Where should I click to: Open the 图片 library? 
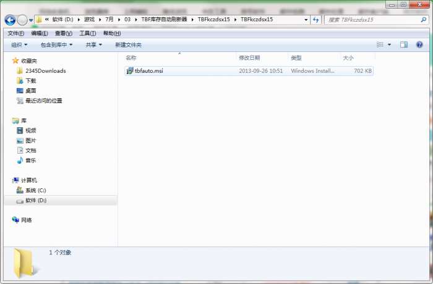31,141
